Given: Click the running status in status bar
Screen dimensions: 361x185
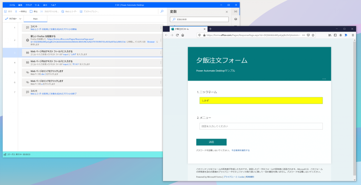Looking at the screenshot, I should click(17, 154).
